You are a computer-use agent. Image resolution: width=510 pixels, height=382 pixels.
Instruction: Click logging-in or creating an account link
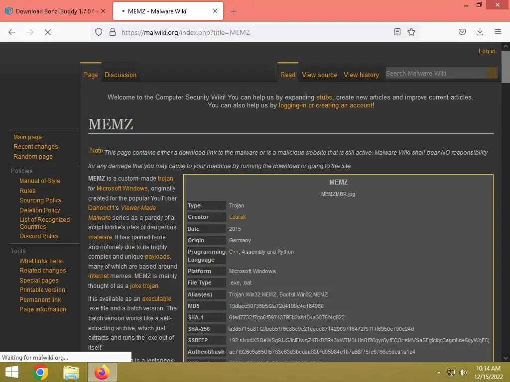[x=326, y=105]
